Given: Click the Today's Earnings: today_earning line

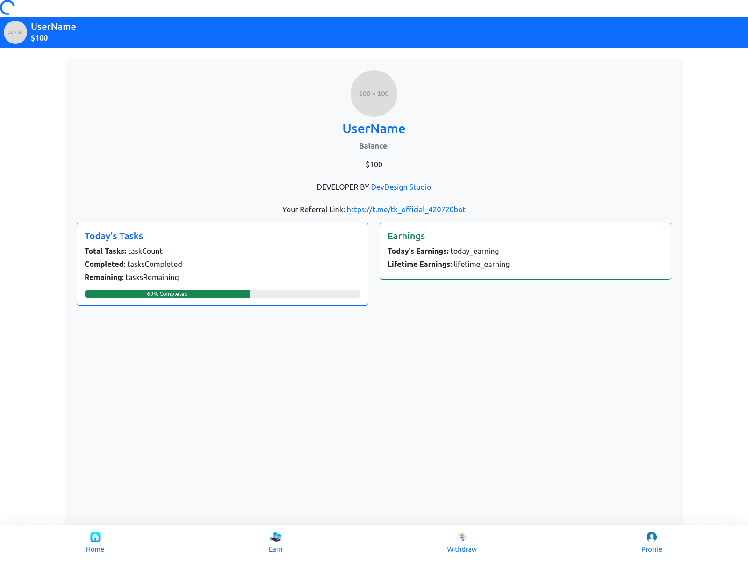Looking at the screenshot, I should click(x=443, y=251).
